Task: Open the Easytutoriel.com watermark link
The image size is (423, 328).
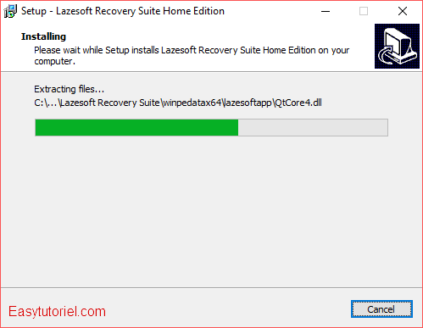Action: [57, 312]
